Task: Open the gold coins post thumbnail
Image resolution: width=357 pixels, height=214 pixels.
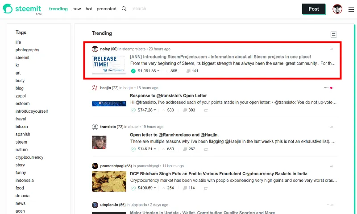Action: (x=109, y=181)
